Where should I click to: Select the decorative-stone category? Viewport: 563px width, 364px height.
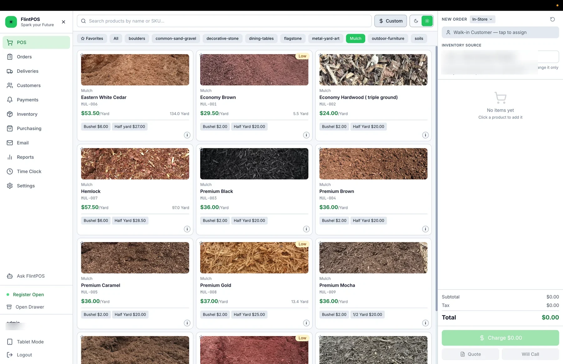[x=223, y=38]
